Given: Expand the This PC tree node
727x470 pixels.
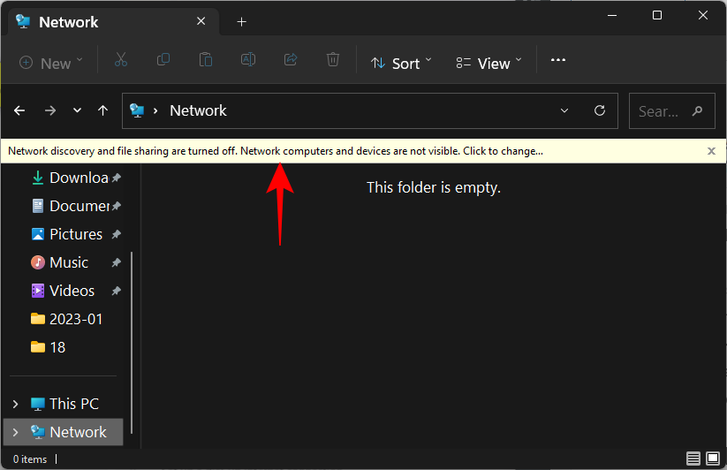Looking at the screenshot, I should coord(15,404).
